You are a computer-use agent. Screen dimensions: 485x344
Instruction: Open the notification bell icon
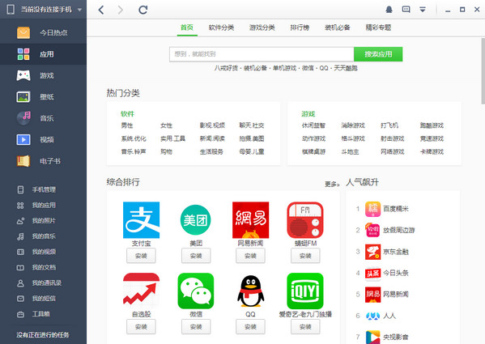coord(389,10)
